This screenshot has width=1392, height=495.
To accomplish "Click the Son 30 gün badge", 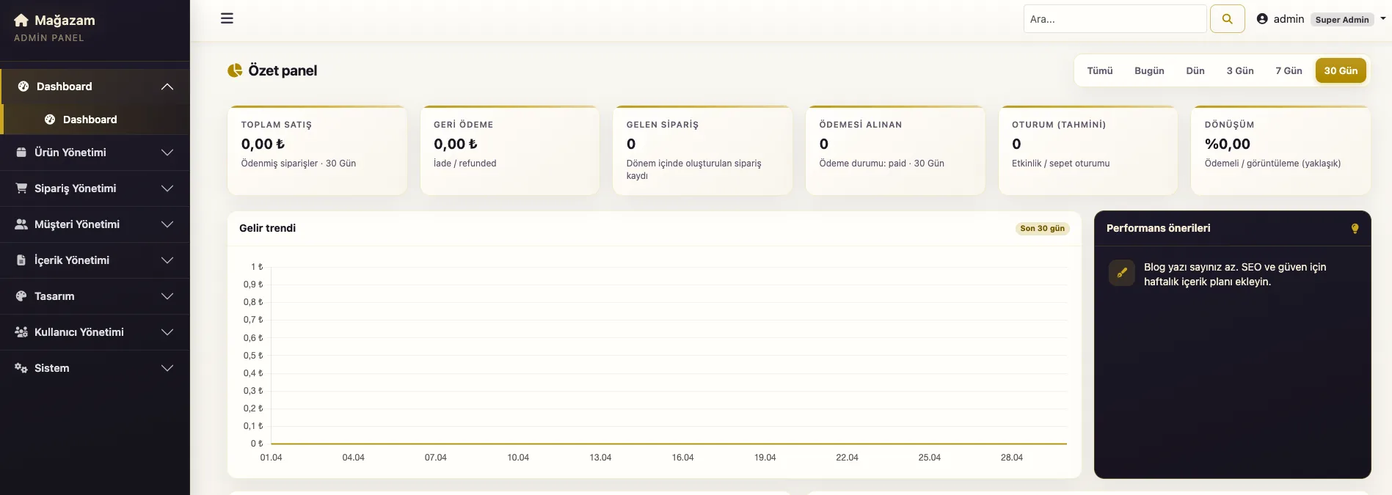I will point(1042,229).
